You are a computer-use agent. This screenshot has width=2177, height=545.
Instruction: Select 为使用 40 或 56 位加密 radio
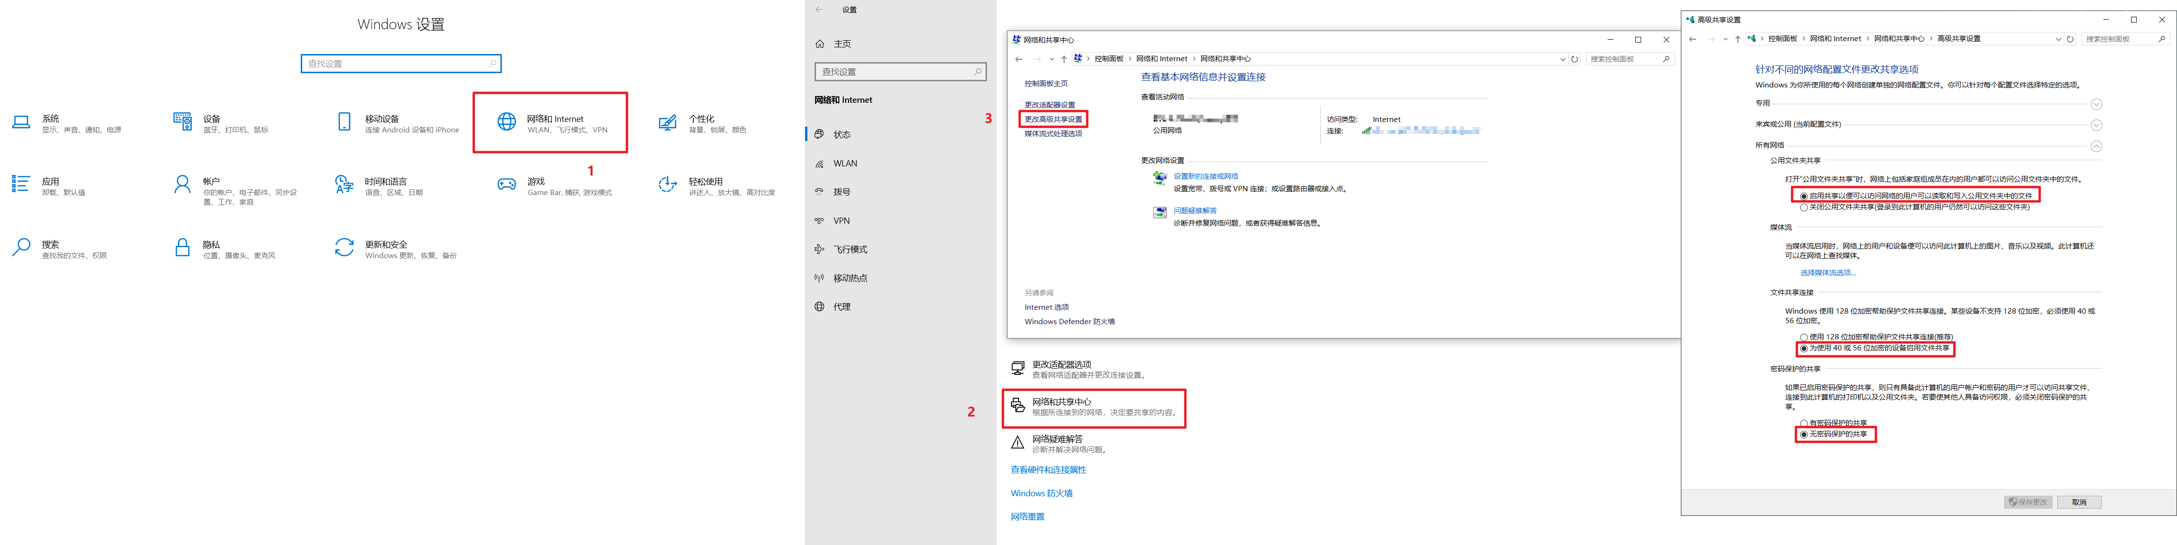pos(1803,349)
